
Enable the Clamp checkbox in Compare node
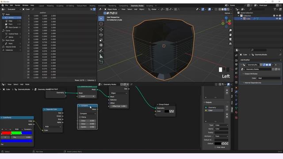80,117
